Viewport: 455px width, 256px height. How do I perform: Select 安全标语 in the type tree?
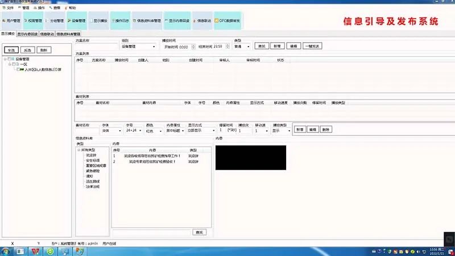[93, 160]
